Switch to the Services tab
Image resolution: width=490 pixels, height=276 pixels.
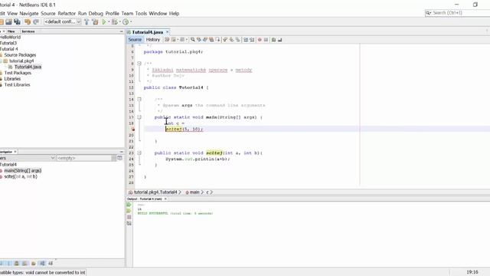pyautogui.click(x=28, y=31)
